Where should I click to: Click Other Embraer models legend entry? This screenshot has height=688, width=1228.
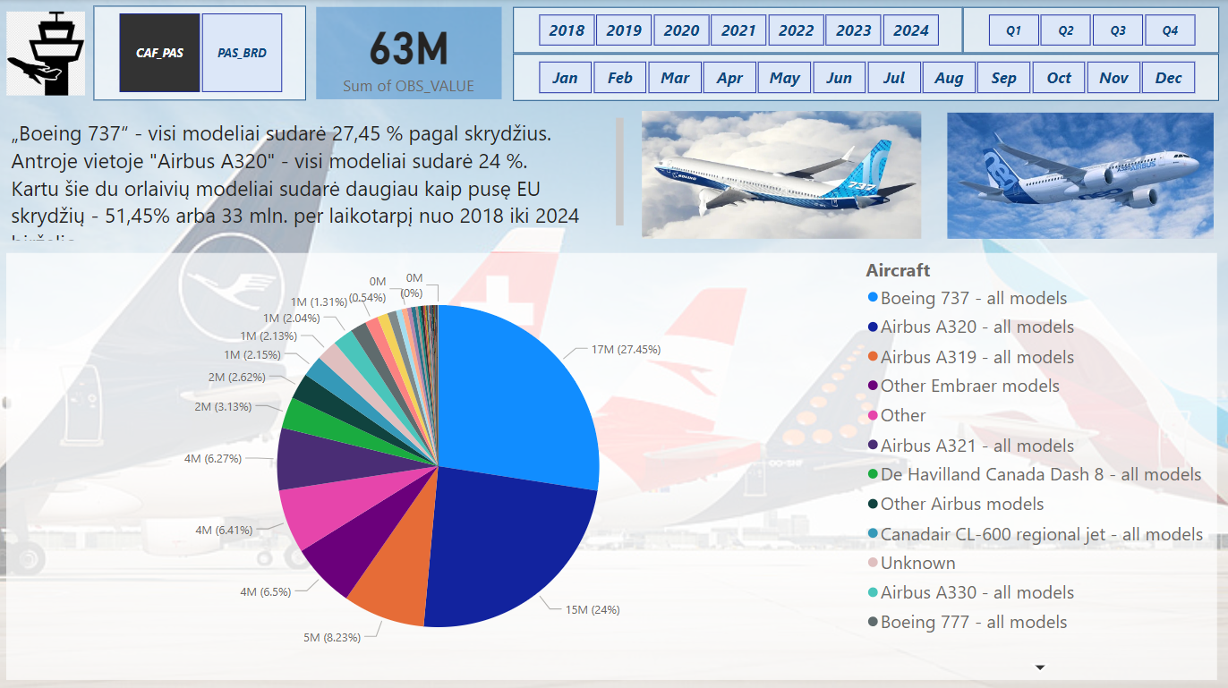coord(963,386)
